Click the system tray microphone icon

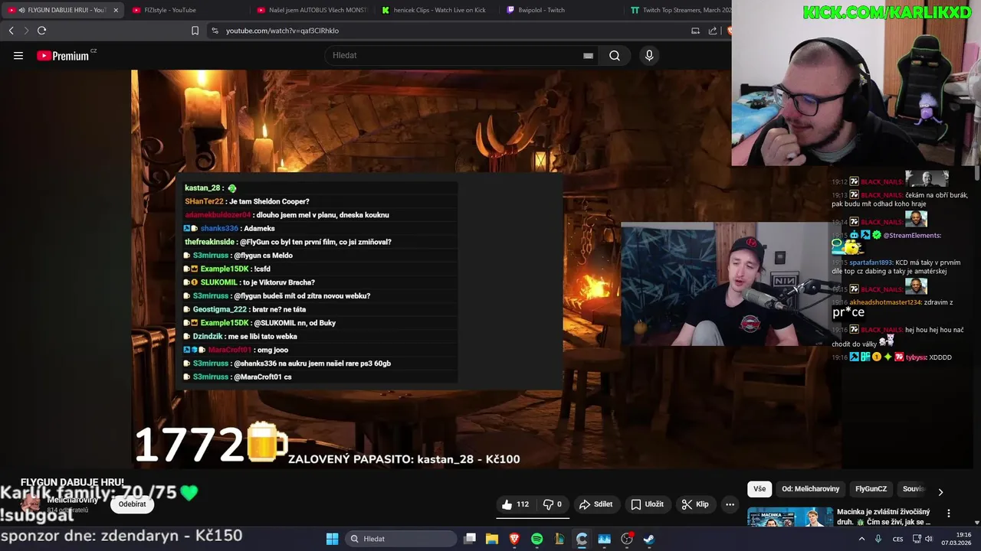coord(878,539)
